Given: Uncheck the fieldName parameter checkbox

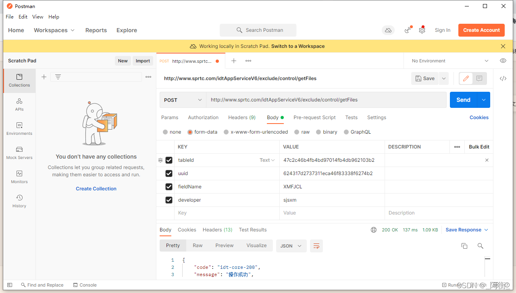Looking at the screenshot, I should click(x=169, y=187).
